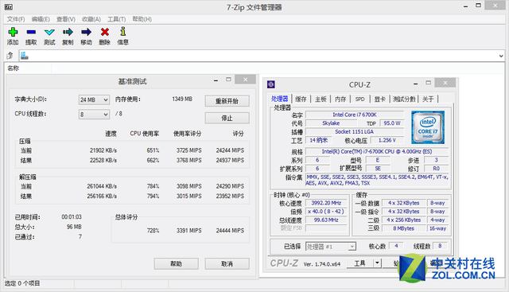This screenshot has width=509, height=292.
Task: Click the up-folder icon beside address bar
Action: click(x=10, y=56)
